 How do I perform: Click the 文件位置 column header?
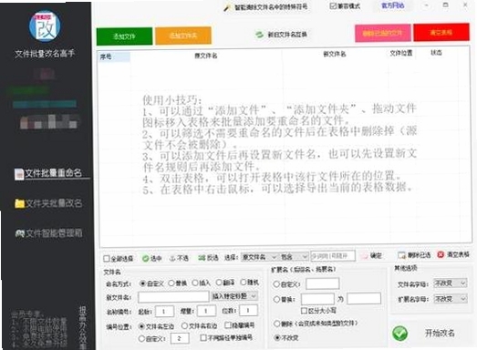(401, 53)
